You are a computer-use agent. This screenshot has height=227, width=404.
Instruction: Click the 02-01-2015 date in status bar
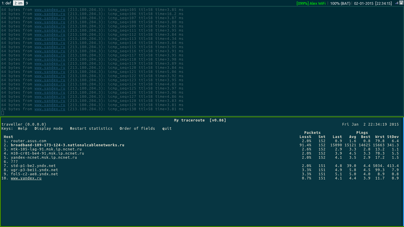coord(363,3)
